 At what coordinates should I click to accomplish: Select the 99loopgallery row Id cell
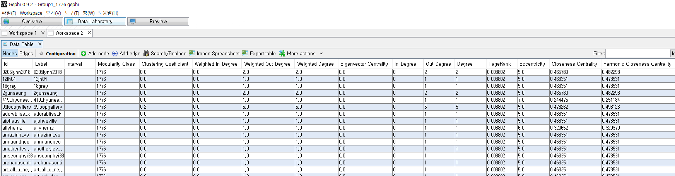point(17,107)
